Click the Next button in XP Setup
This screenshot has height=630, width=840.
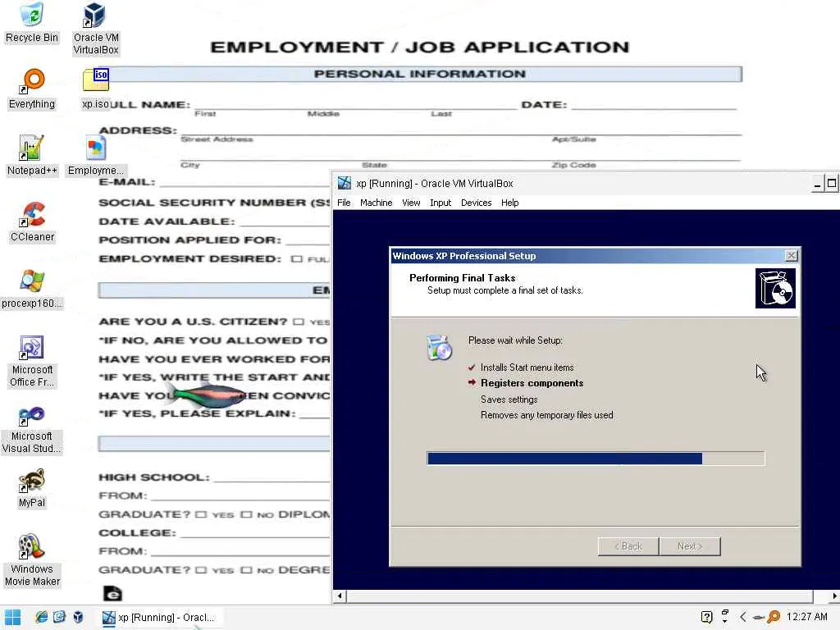[x=690, y=546]
